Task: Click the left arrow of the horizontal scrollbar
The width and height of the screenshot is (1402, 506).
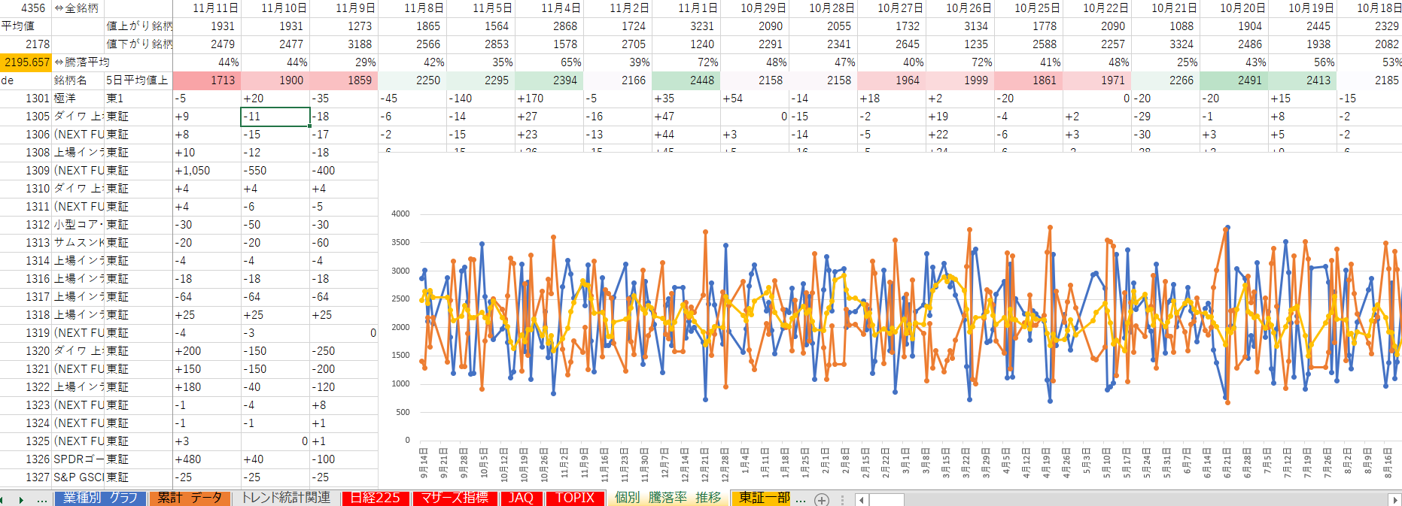Action: [x=862, y=499]
